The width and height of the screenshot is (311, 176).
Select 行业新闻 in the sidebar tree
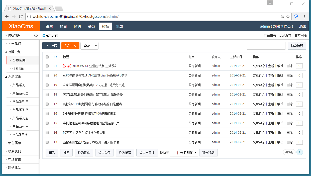point(19,68)
